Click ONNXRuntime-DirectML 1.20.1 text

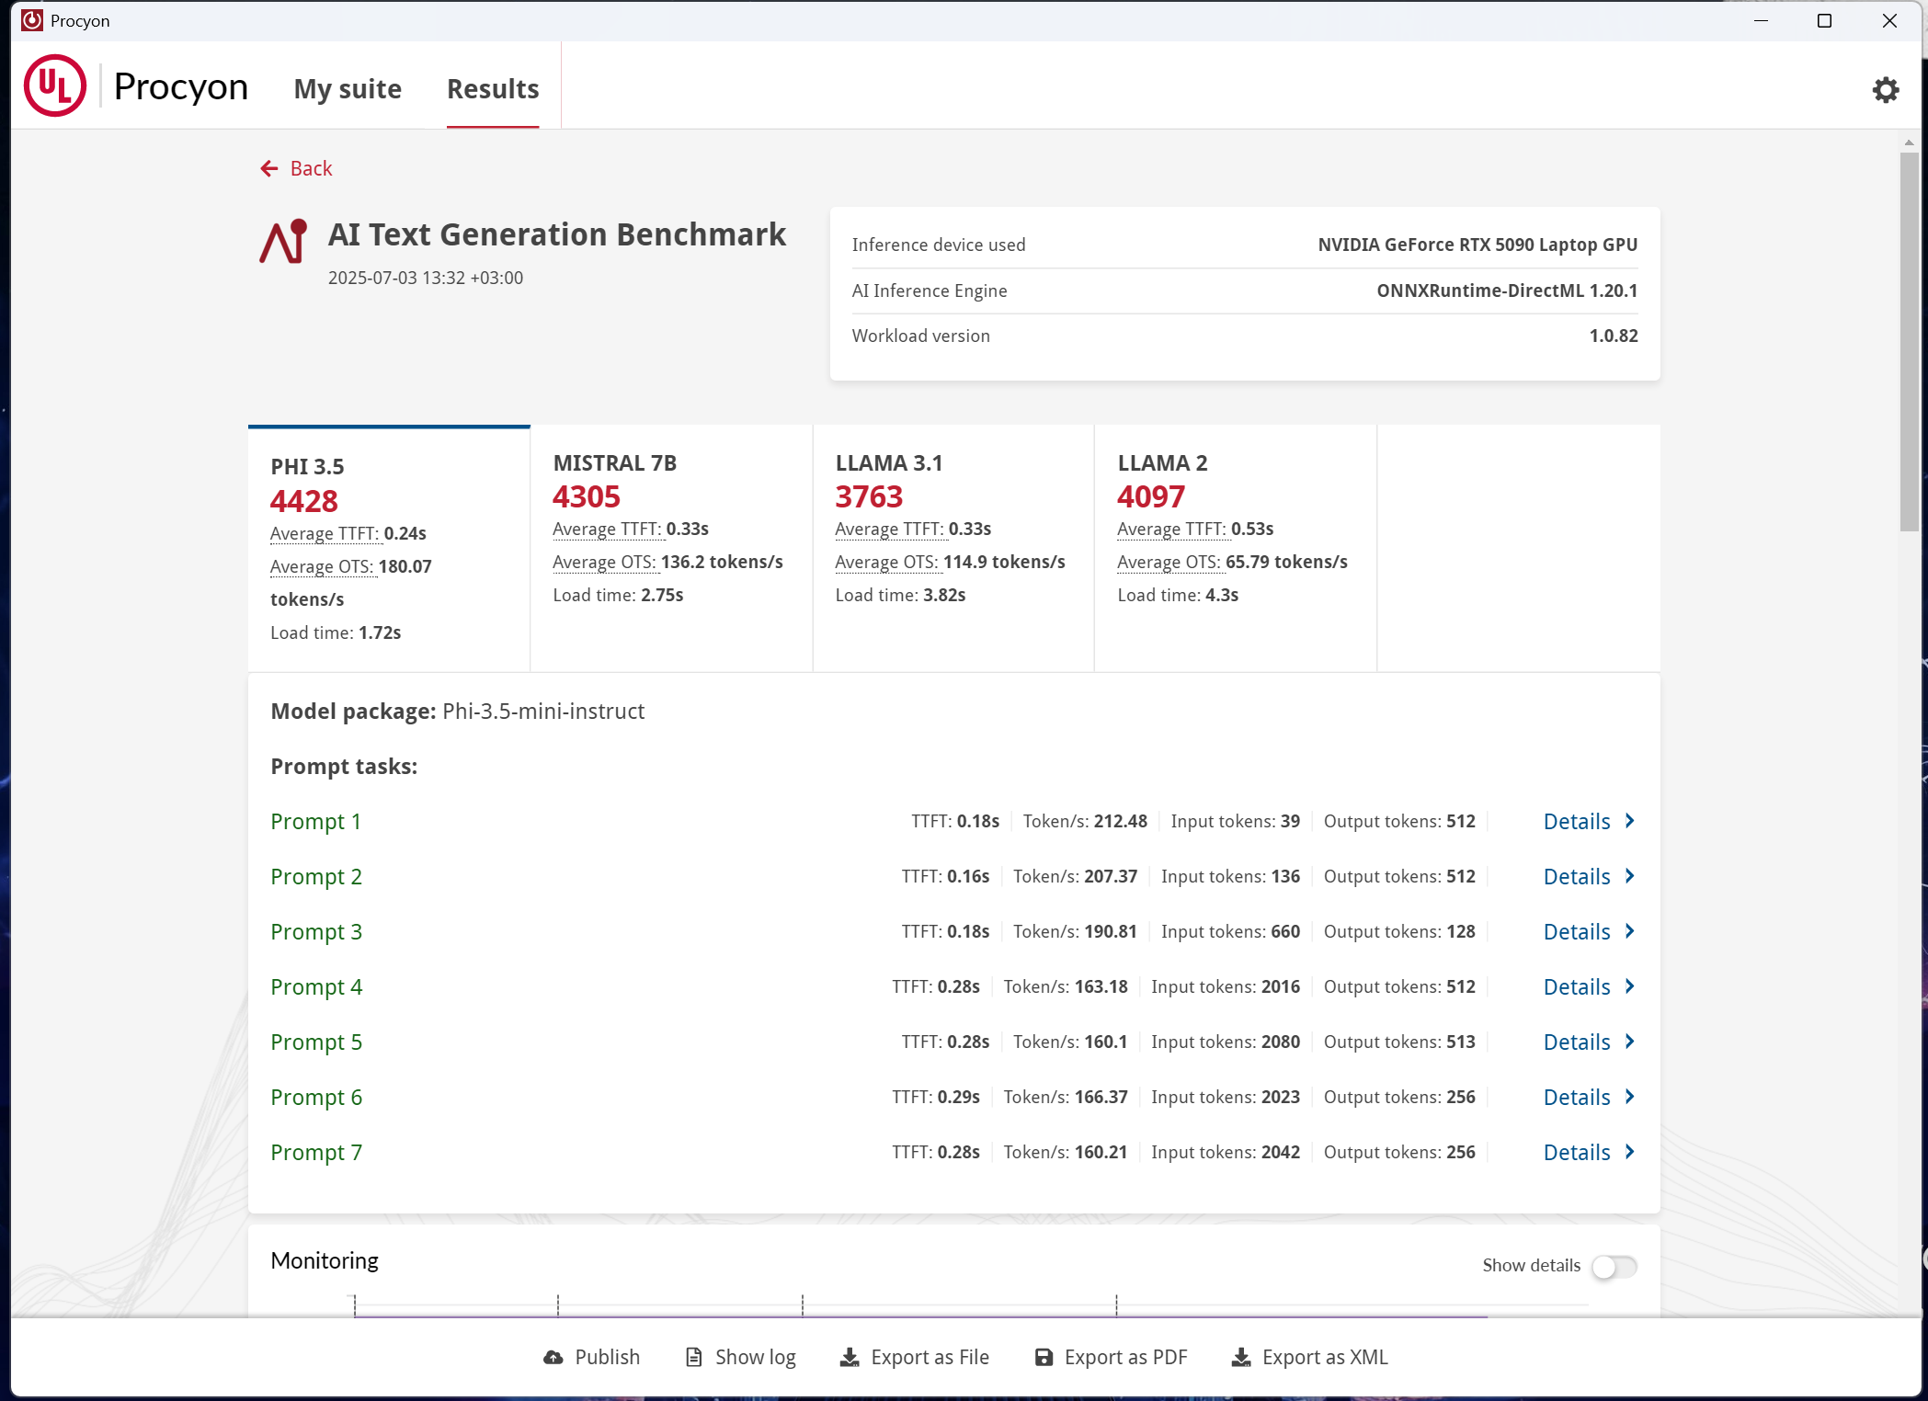1507,290
